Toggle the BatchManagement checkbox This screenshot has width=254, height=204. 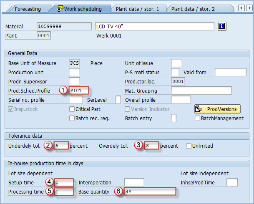[197, 118]
